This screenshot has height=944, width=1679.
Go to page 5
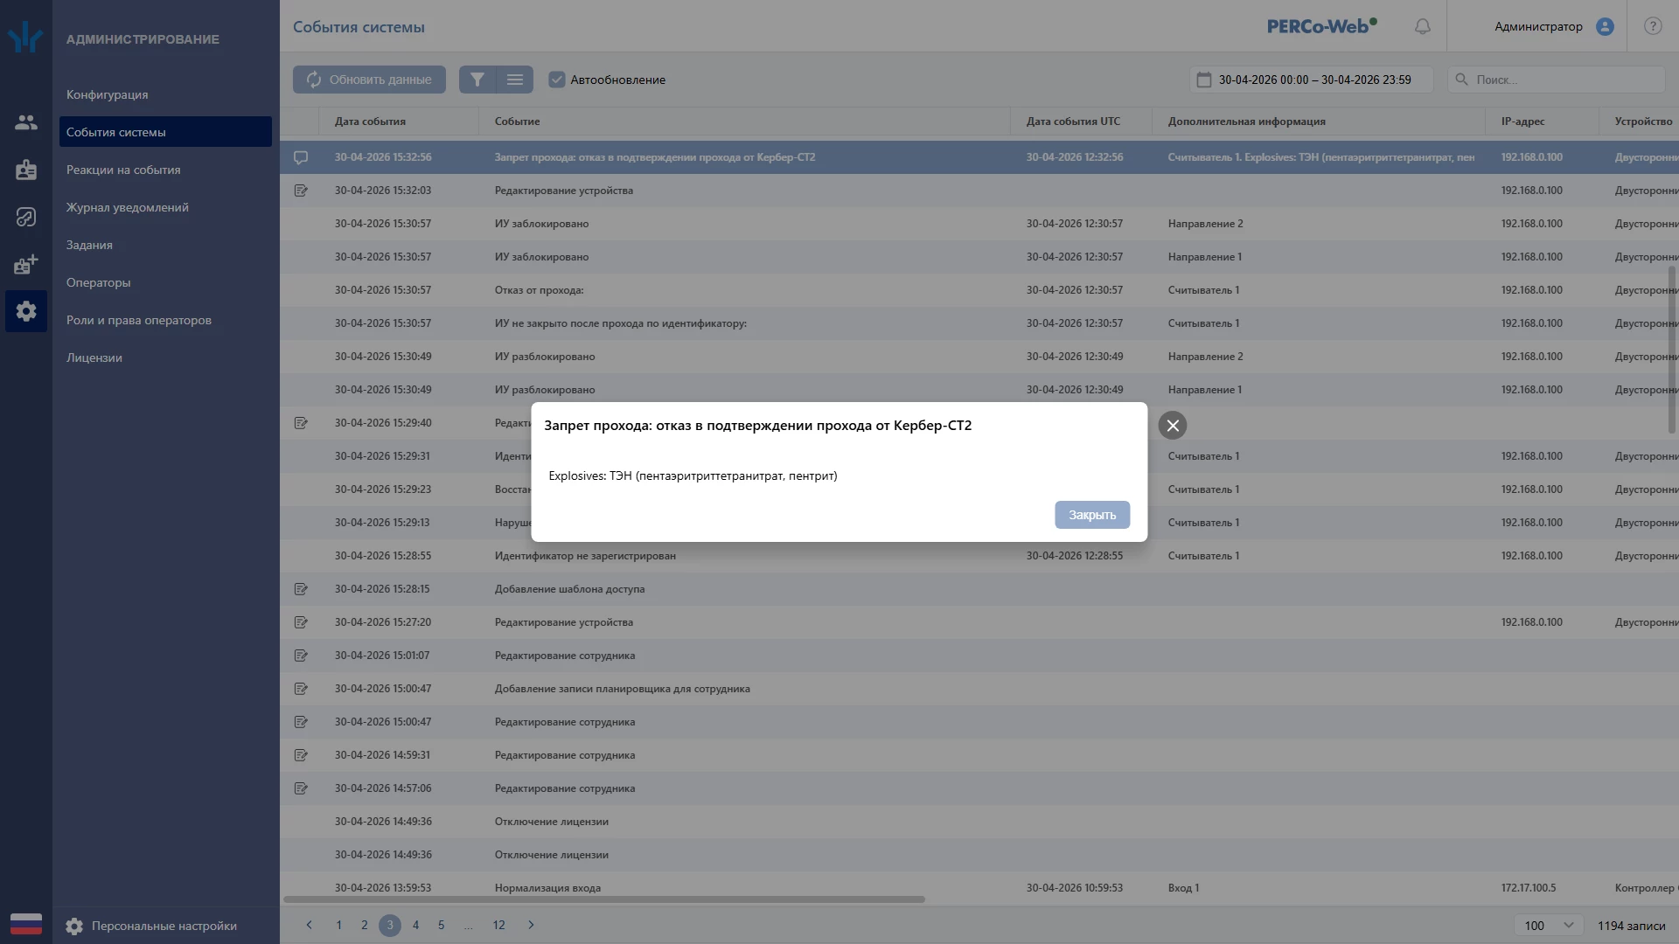442,925
